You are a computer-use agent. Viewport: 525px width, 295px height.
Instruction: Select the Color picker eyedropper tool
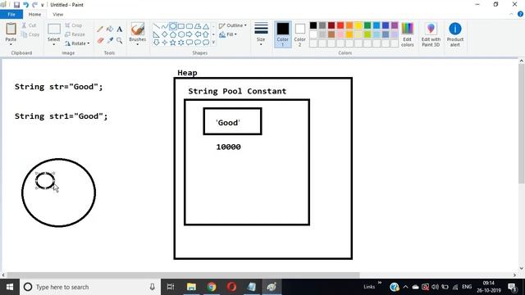point(110,40)
